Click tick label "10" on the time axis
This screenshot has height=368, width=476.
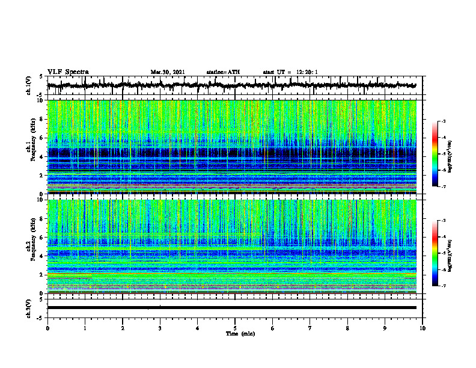(423, 328)
